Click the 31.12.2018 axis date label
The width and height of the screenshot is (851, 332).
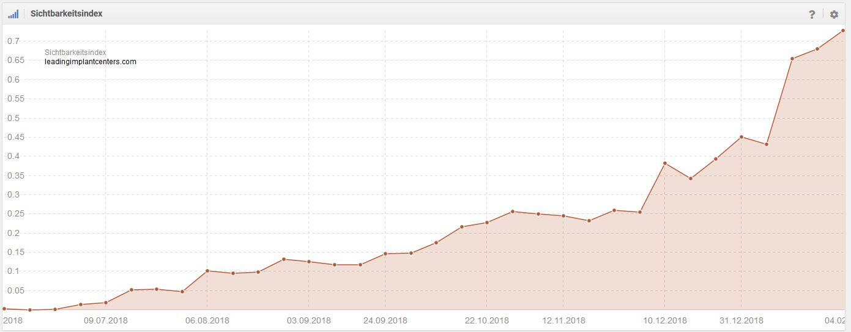tap(741, 320)
